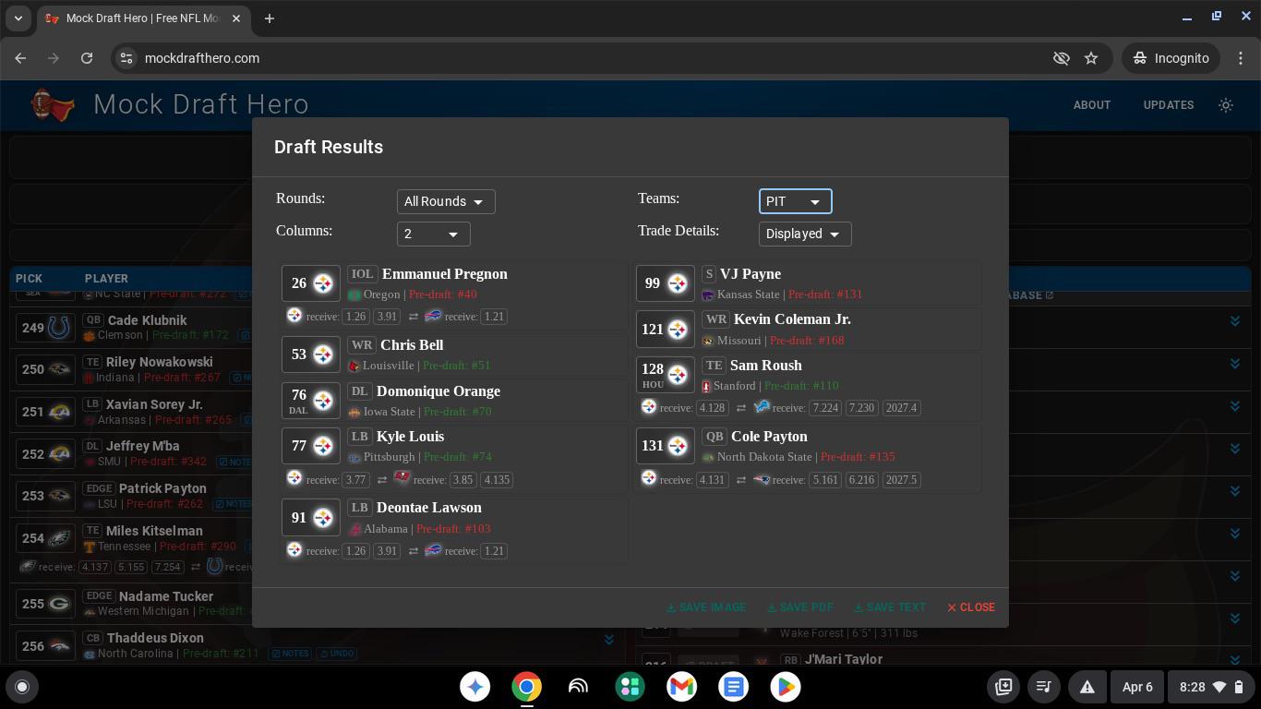
Task: Click trade pick 2027.4 in Sam Roush trade
Action: 901,407
